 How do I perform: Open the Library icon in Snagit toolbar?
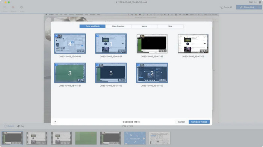point(5,8)
